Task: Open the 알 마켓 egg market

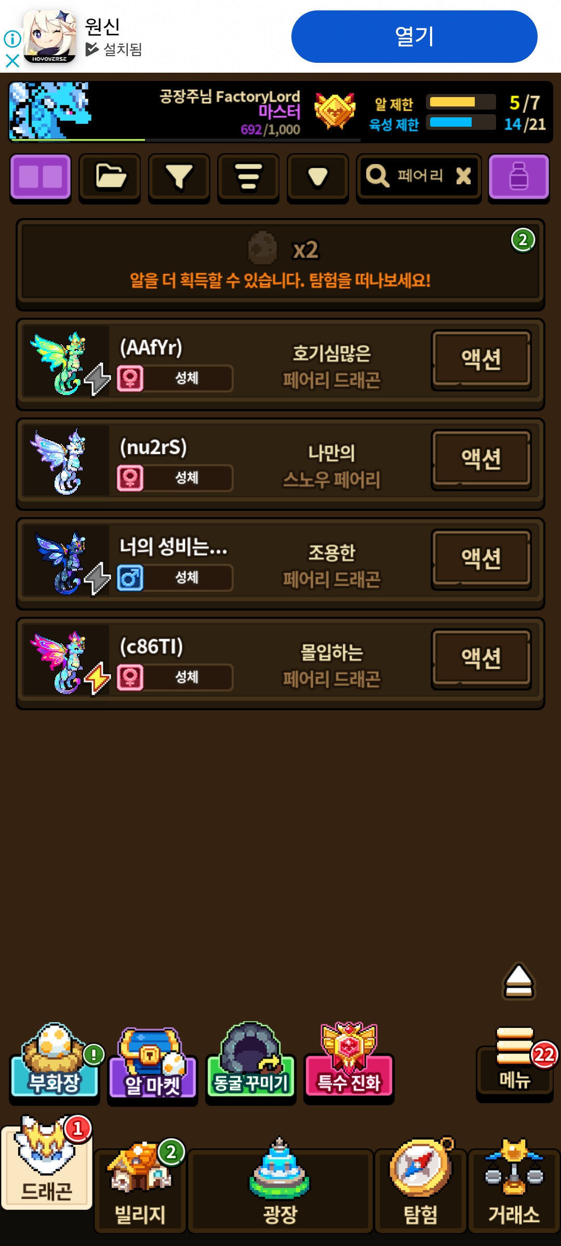Action: [153, 1063]
